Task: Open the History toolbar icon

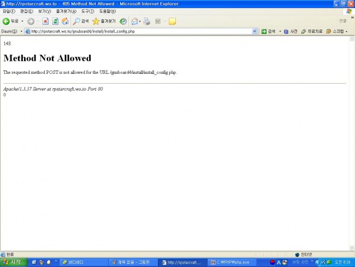Action: (123, 21)
